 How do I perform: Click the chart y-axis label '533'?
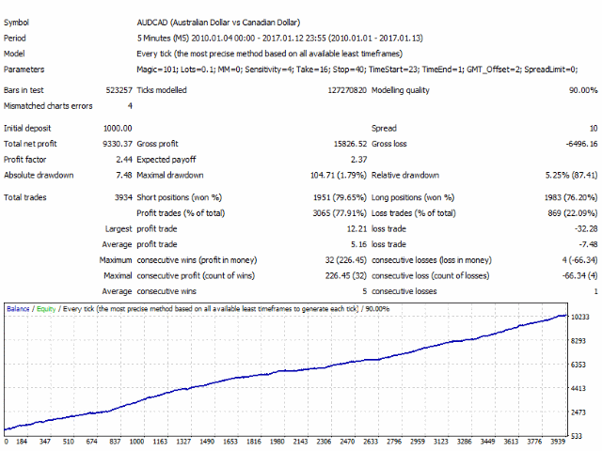click(x=577, y=436)
